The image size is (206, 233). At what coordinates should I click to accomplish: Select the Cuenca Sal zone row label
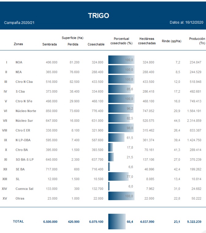(24, 189)
